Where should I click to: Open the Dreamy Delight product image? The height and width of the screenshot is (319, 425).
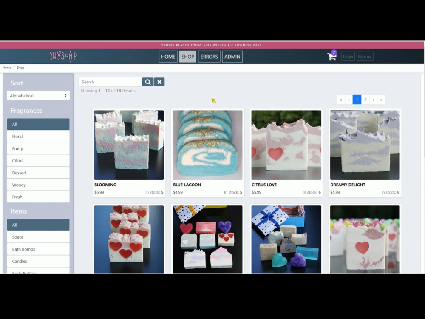point(365,145)
